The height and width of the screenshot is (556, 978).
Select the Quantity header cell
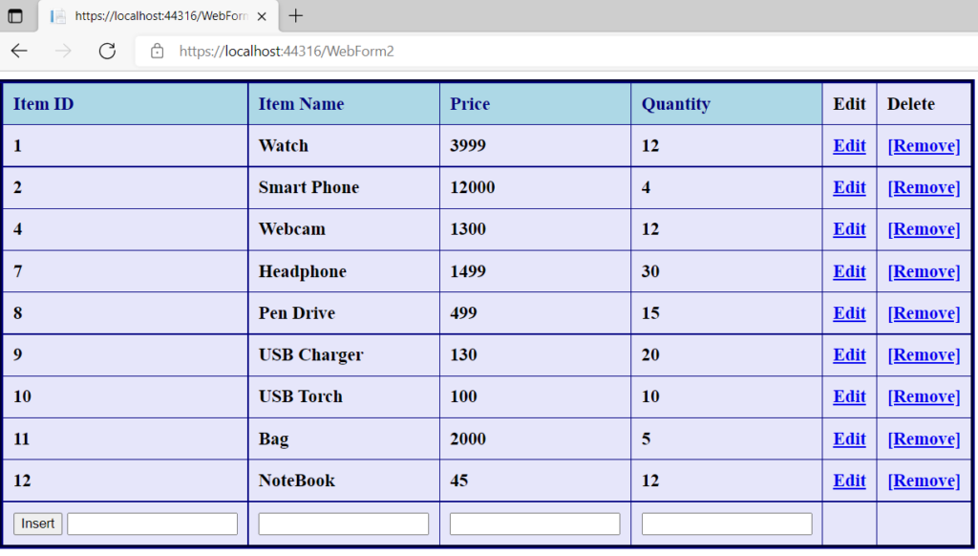coord(676,103)
